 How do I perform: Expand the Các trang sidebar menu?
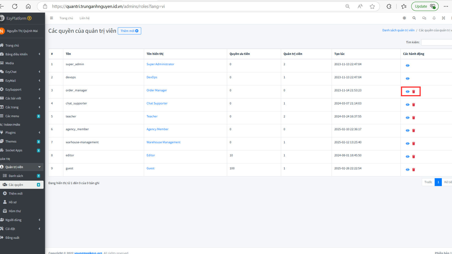pos(22,107)
